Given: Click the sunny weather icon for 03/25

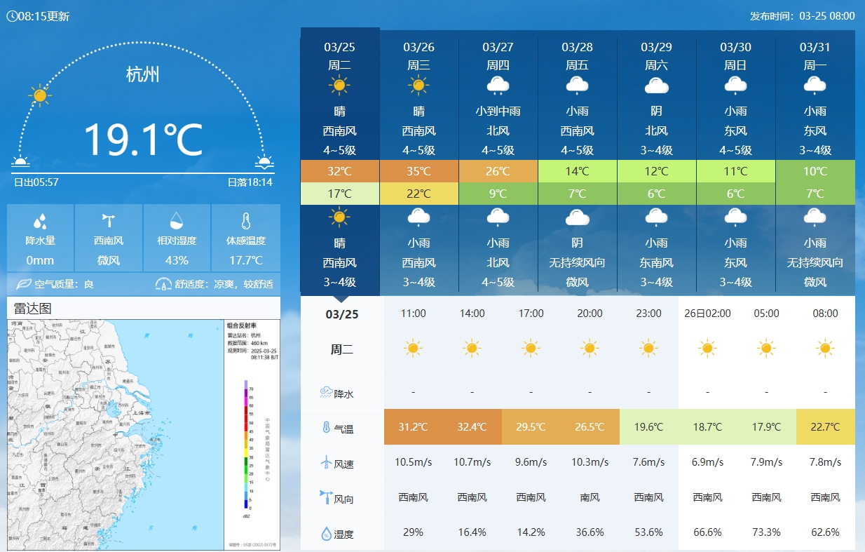Looking at the screenshot, I should point(340,86).
